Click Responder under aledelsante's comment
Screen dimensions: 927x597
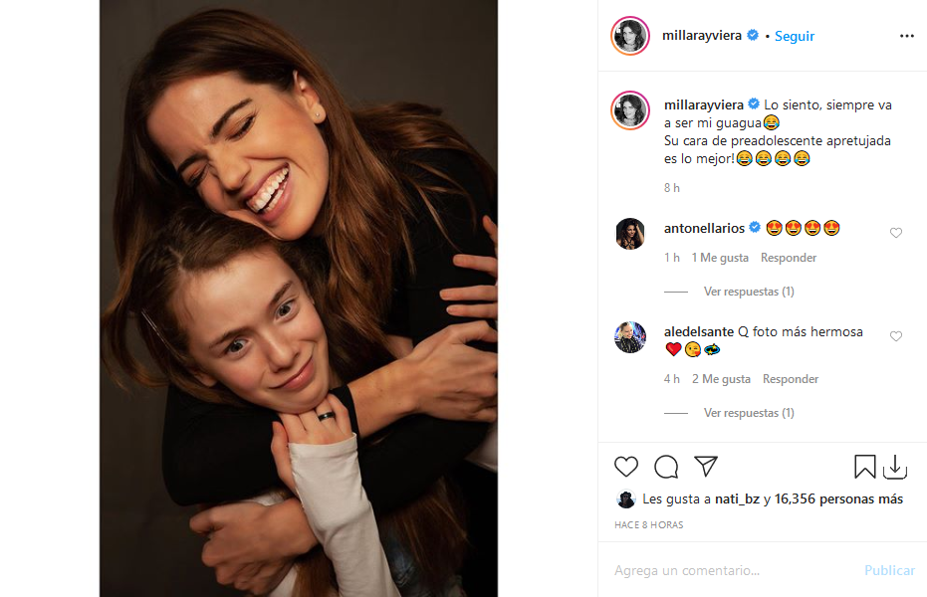[791, 379]
